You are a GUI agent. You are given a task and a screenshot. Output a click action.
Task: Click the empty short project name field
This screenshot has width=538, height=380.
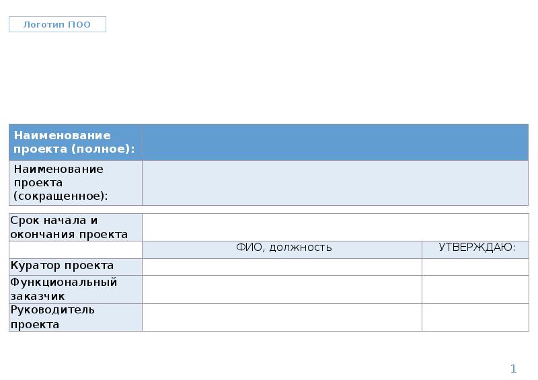[335, 182]
